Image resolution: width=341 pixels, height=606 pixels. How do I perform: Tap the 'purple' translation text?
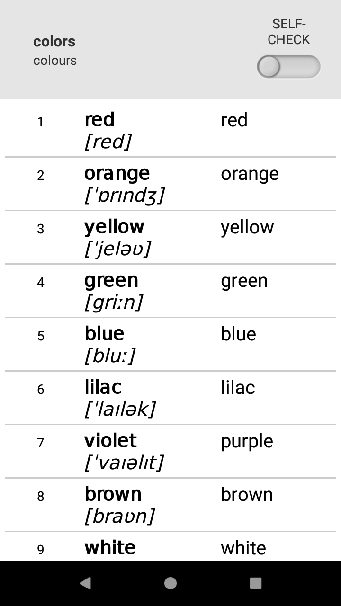(x=247, y=441)
